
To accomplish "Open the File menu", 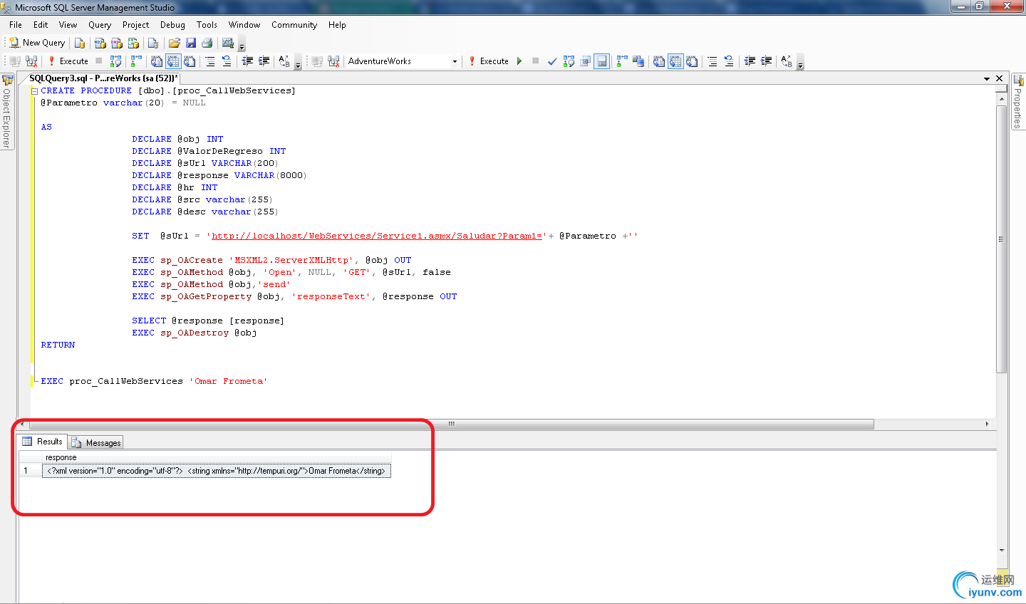I will pos(16,25).
